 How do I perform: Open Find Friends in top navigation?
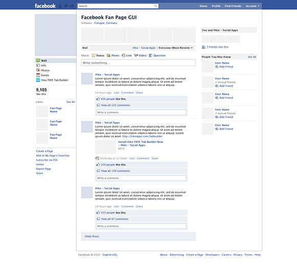click(x=233, y=6)
